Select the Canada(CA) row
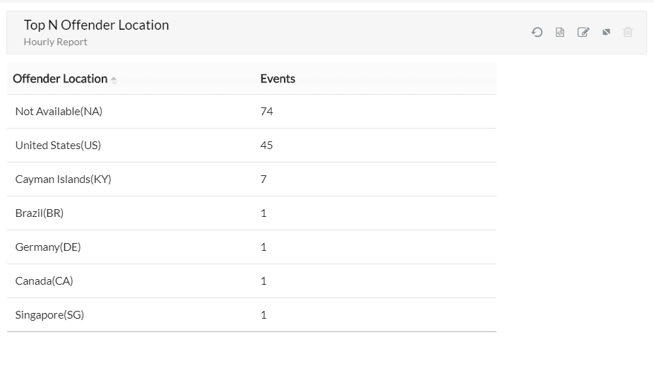Screen dimensions: 654x366 [44, 281]
